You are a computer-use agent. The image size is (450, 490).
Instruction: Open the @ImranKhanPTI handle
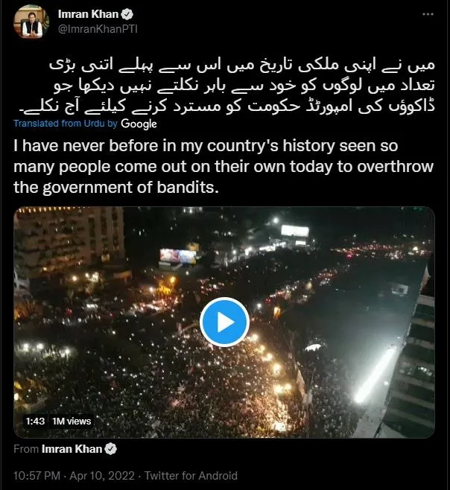pos(98,29)
